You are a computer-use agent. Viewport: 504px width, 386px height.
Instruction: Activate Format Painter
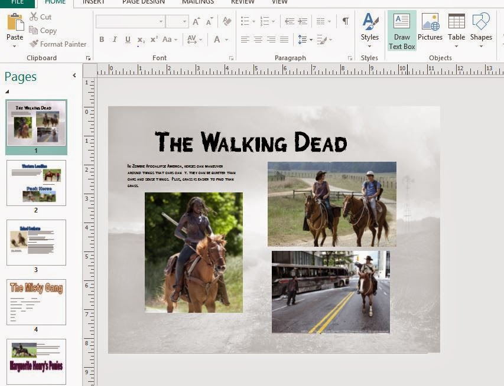(x=58, y=44)
